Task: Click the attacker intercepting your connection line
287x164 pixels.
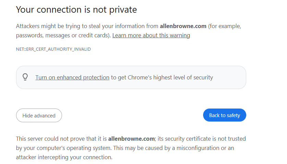Action: (x=64, y=157)
